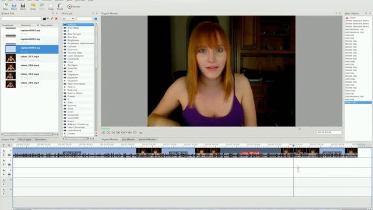Select the Auto Mask effect
The height and width of the screenshot is (210, 373).
[x=73, y=28]
